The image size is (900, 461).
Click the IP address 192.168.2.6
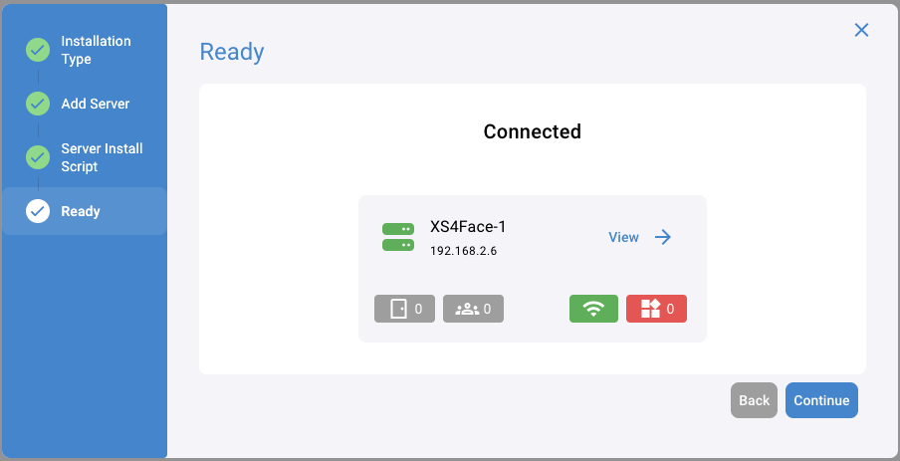click(463, 251)
